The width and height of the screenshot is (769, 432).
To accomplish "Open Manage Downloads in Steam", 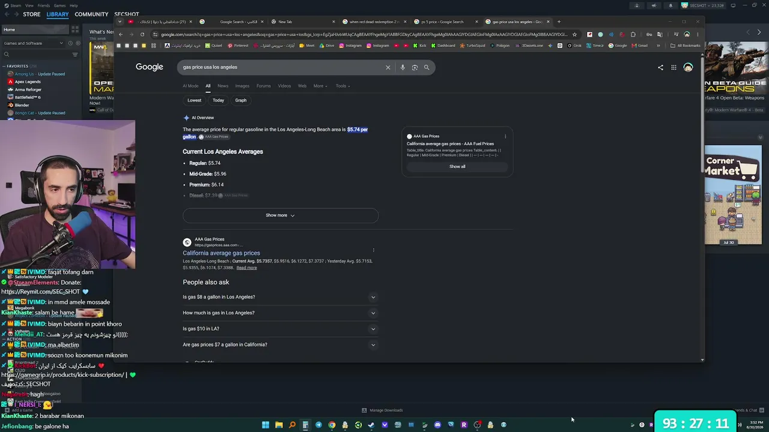I will (x=382, y=410).
